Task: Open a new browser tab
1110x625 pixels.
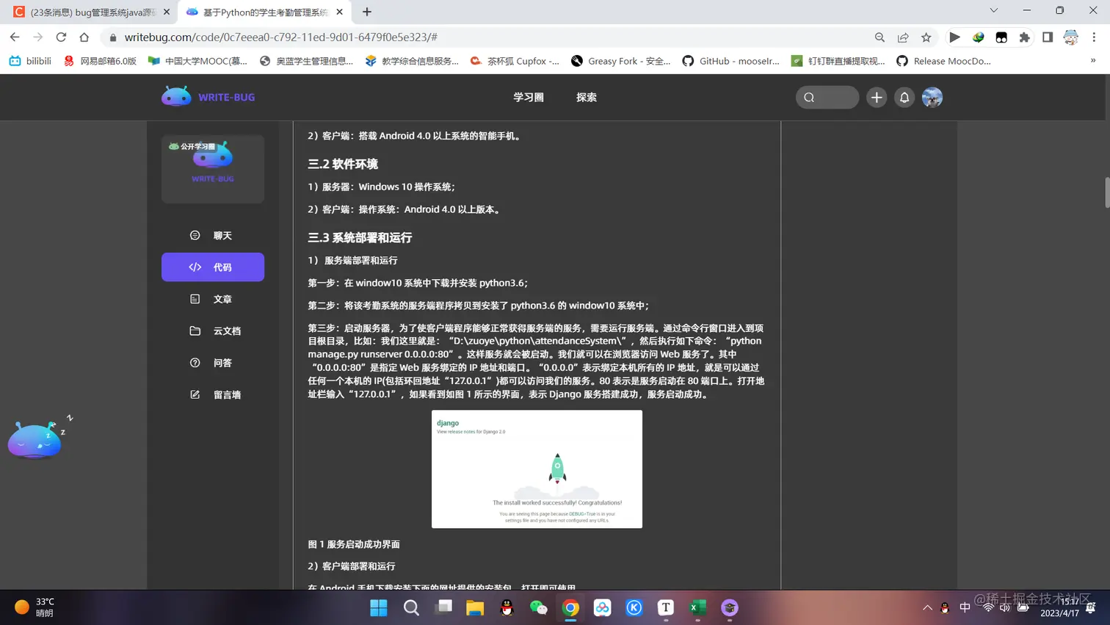Action: click(x=367, y=12)
